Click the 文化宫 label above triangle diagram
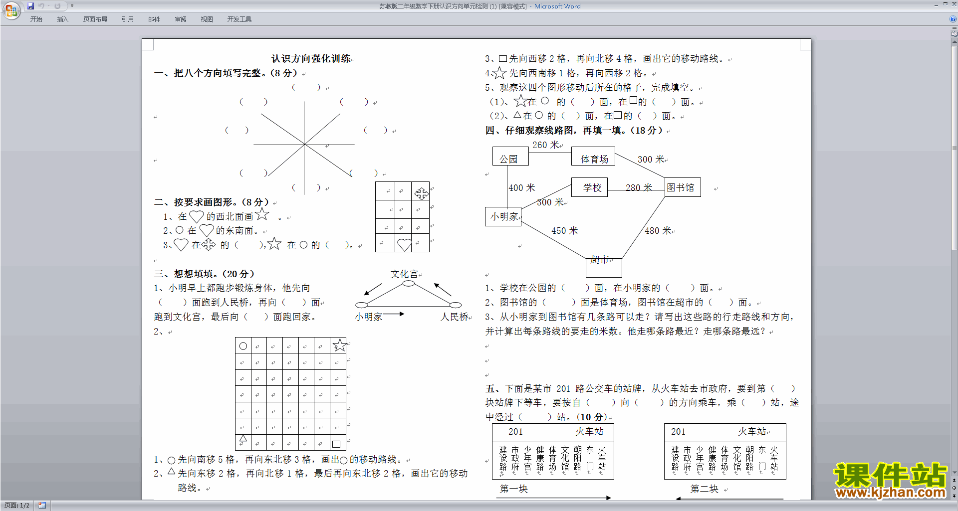Screen dimensions: 958x511 coord(404,274)
